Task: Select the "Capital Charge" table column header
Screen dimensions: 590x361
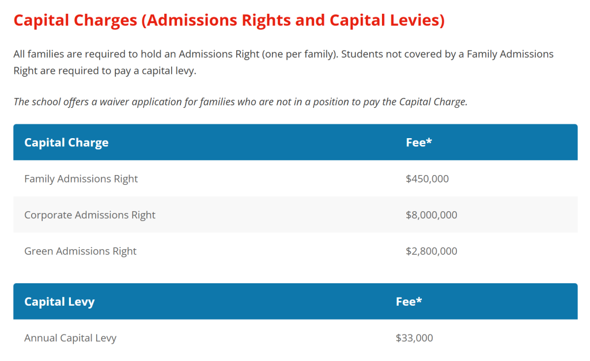Action: (x=66, y=142)
